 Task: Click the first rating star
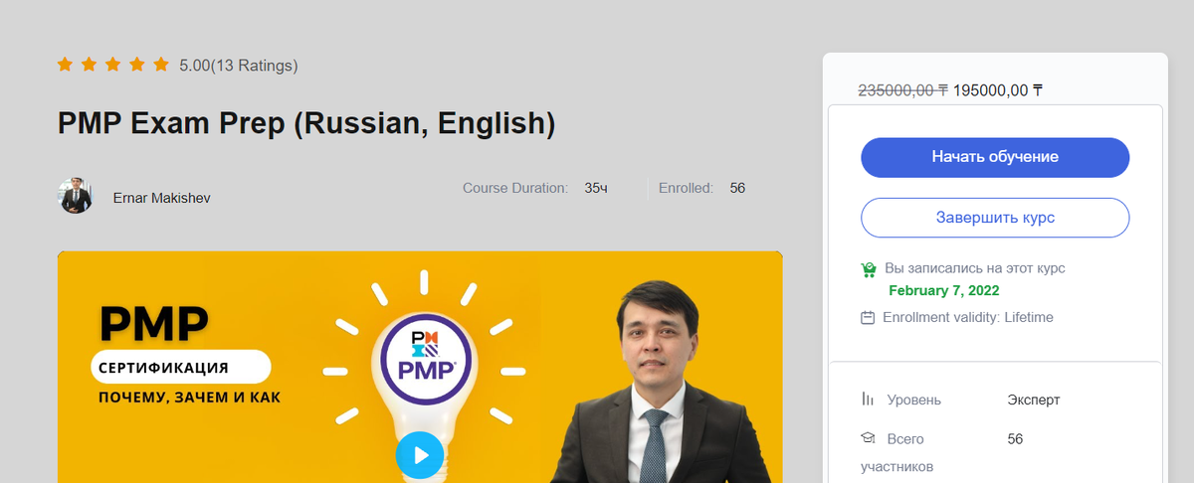click(x=66, y=65)
